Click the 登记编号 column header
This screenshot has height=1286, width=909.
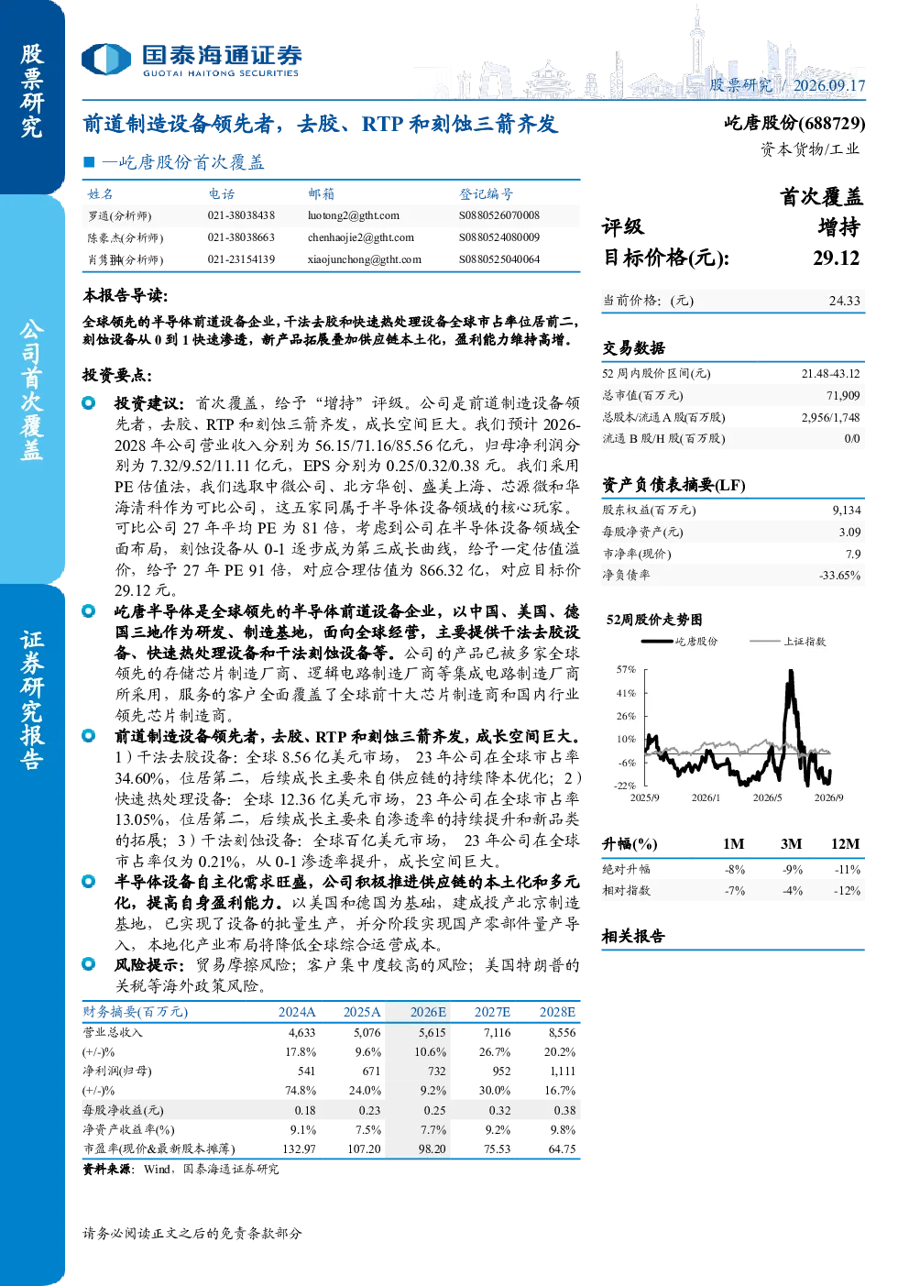pos(487,193)
